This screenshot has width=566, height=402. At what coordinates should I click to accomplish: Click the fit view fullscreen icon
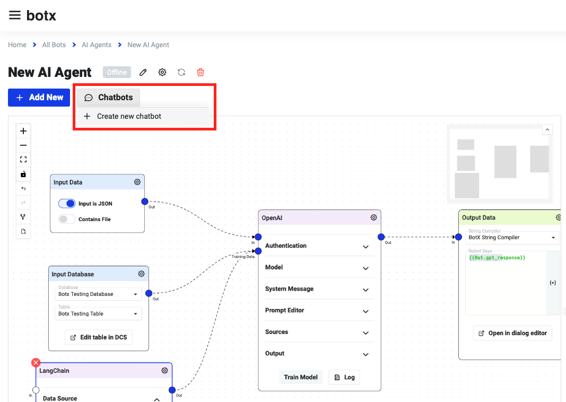click(x=23, y=160)
